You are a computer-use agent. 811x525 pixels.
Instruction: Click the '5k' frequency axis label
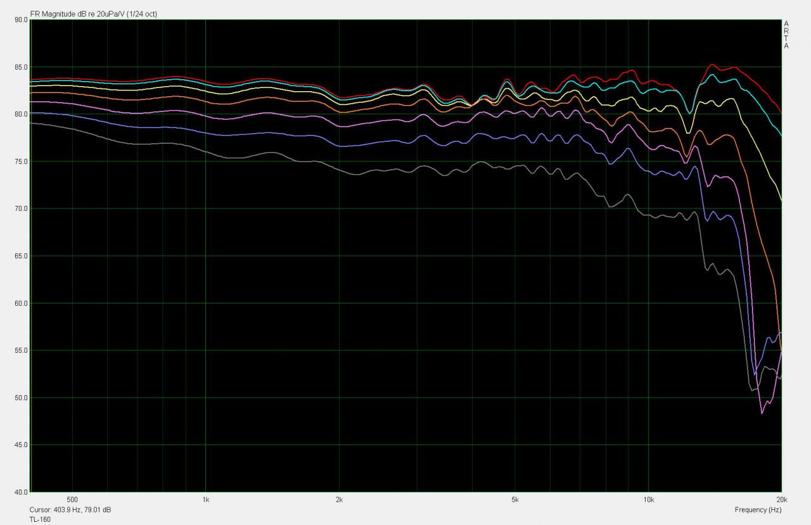point(515,500)
